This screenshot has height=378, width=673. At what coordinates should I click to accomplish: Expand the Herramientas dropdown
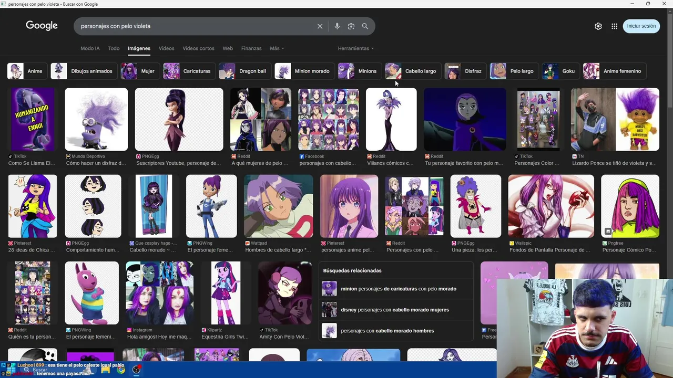pos(356,48)
